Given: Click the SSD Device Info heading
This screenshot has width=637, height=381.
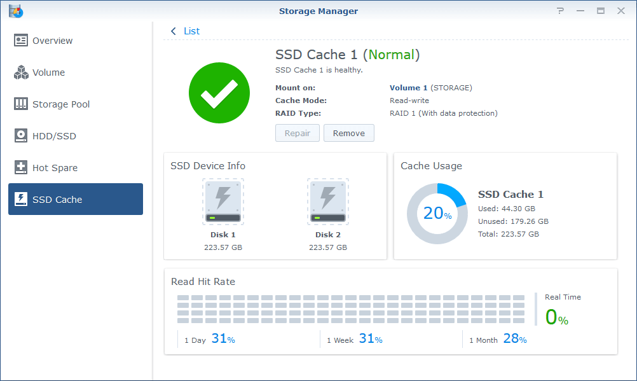Looking at the screenshot, I should (208, 166).
